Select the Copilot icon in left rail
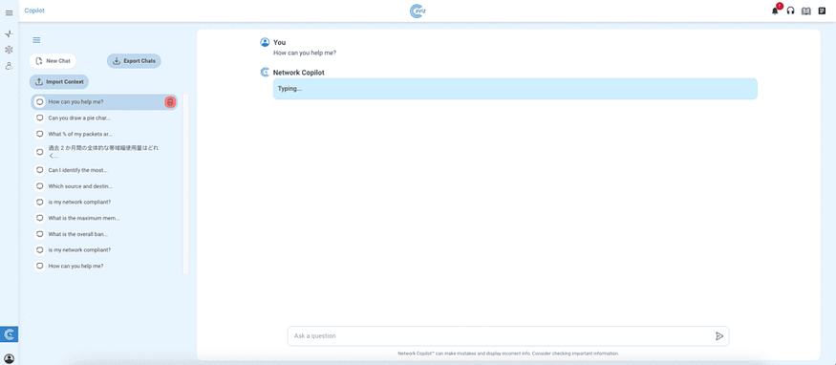 (x=9, y=334)
